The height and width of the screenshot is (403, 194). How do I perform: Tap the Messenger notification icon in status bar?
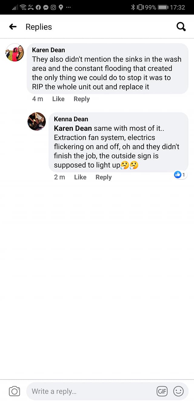click(46, 7)
